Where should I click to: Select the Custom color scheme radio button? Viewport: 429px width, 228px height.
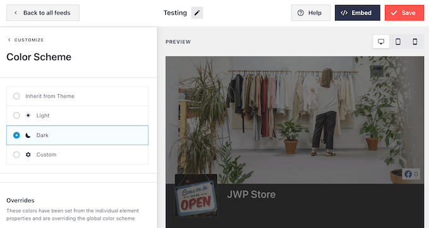(x=16, y=155)
